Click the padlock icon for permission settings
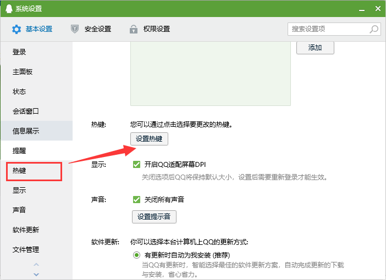386x280 pixels. click(133, 29)
